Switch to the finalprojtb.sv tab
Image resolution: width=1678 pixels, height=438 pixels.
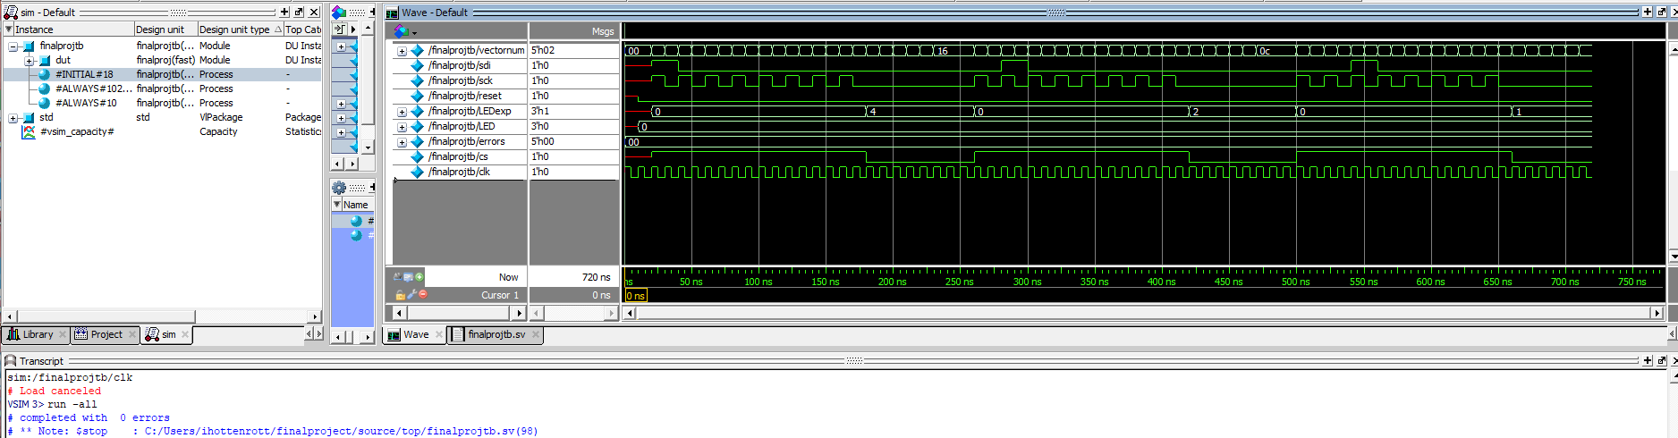pos(496,334)
